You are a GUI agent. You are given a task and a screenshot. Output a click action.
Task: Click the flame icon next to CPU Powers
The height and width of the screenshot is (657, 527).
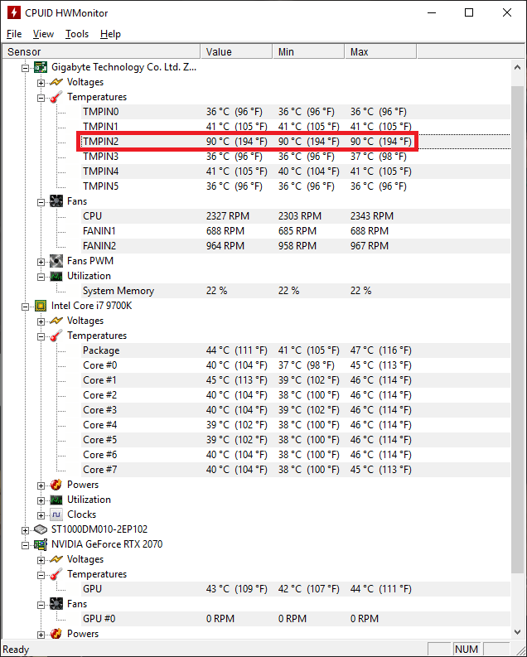(56, 485)
